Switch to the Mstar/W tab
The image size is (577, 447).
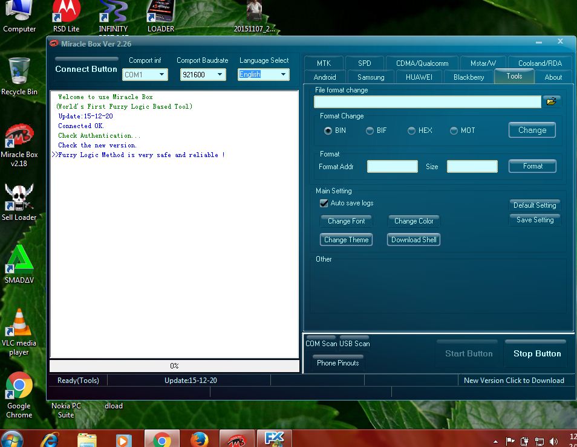[x=483, y=63]
